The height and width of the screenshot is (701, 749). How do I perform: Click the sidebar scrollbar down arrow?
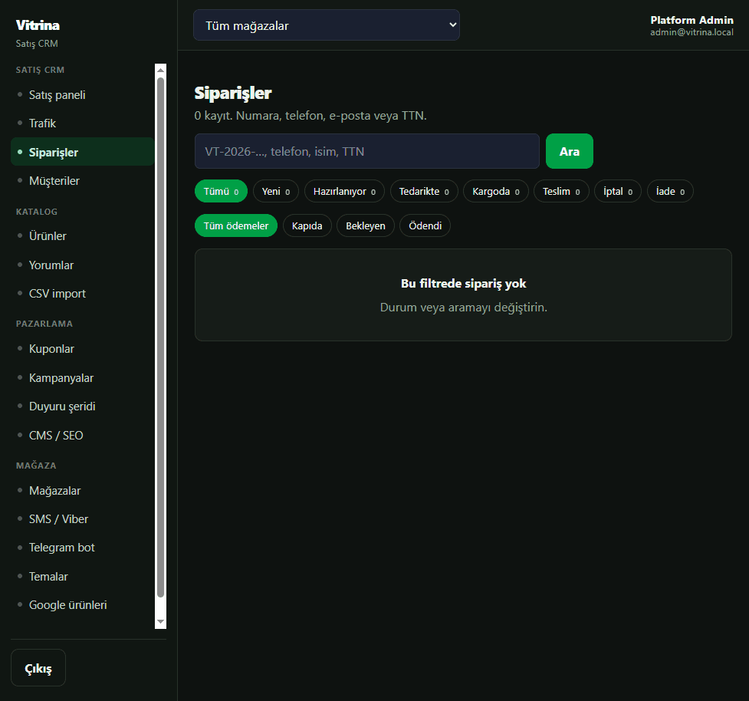(160, 622)
